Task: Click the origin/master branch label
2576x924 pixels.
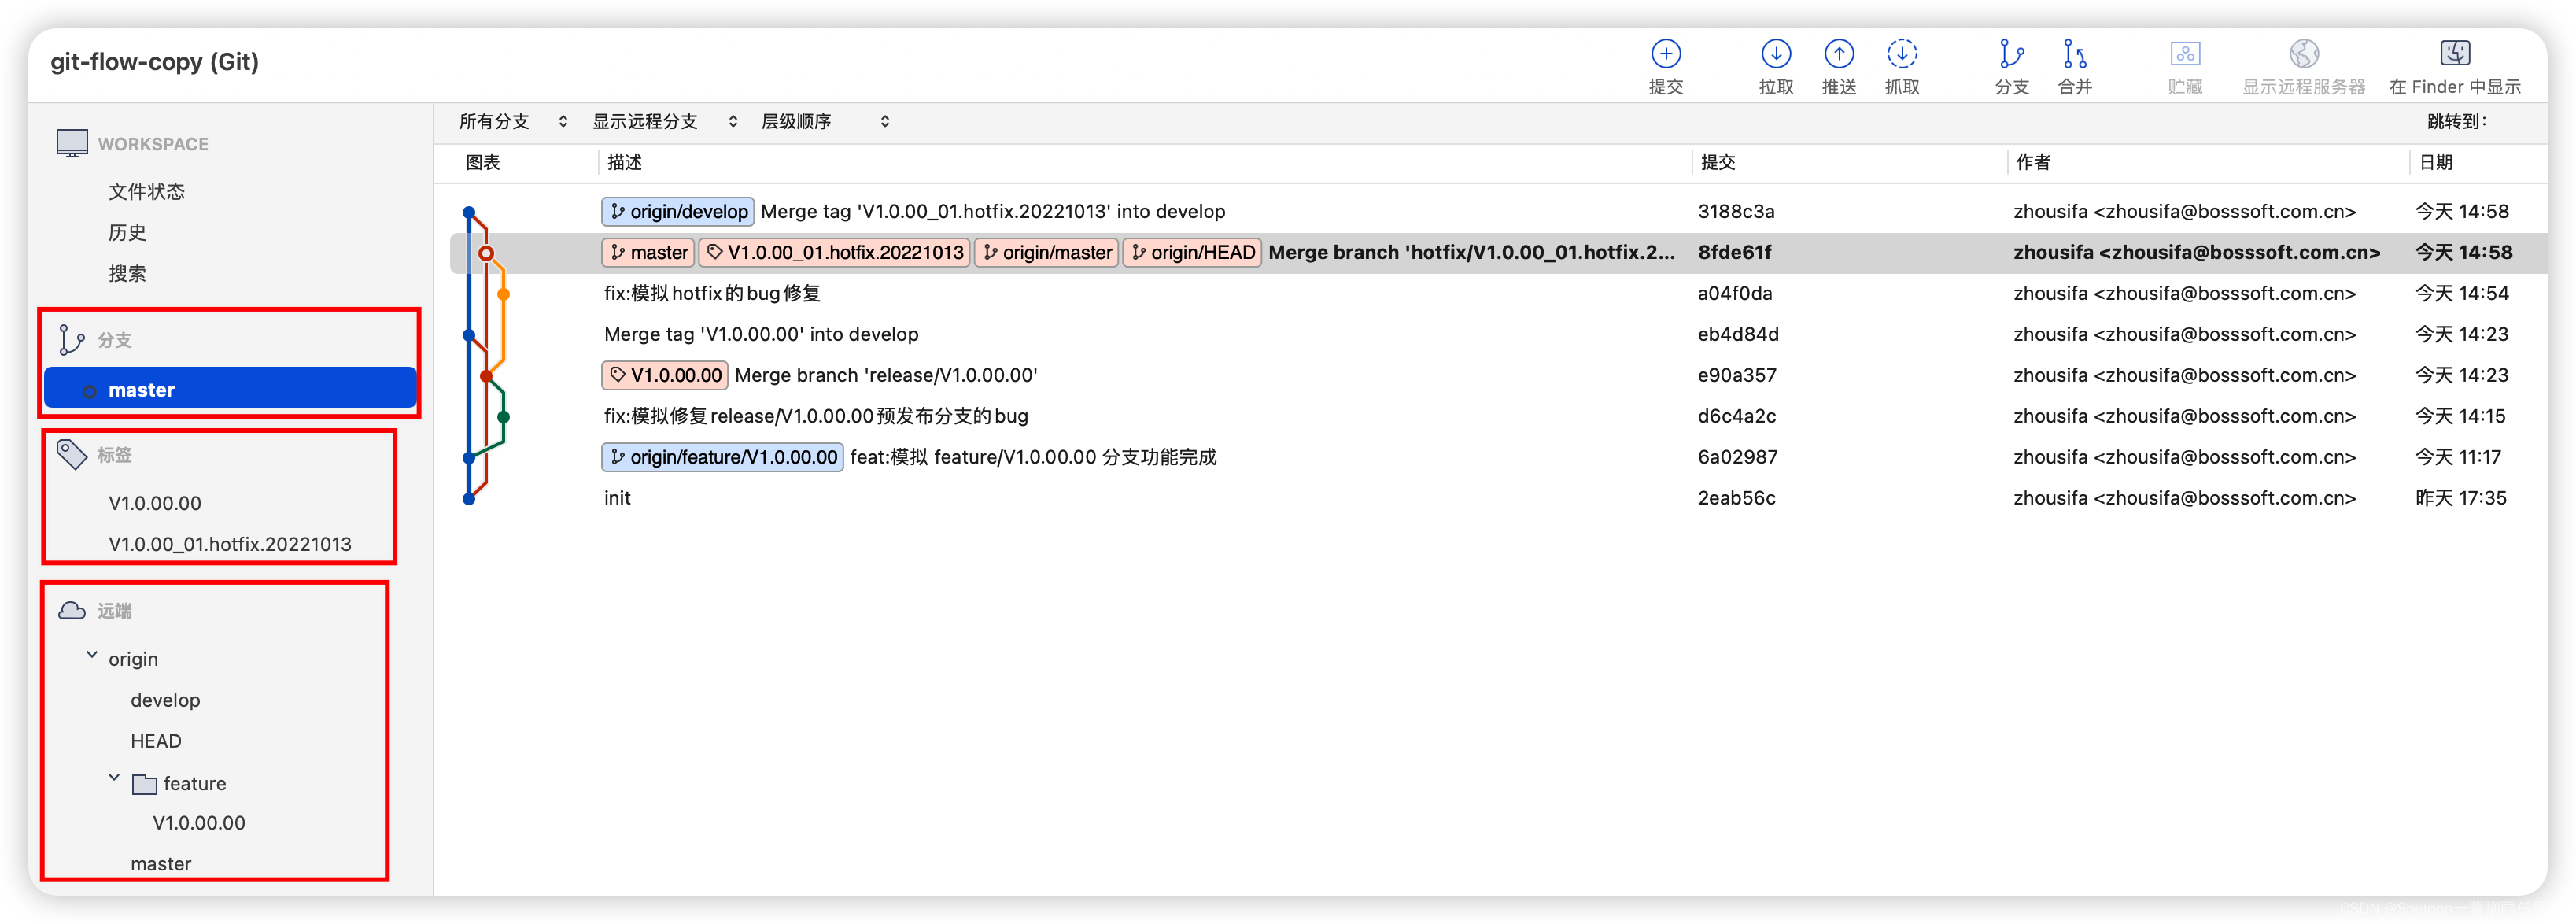Action: 1046,252
